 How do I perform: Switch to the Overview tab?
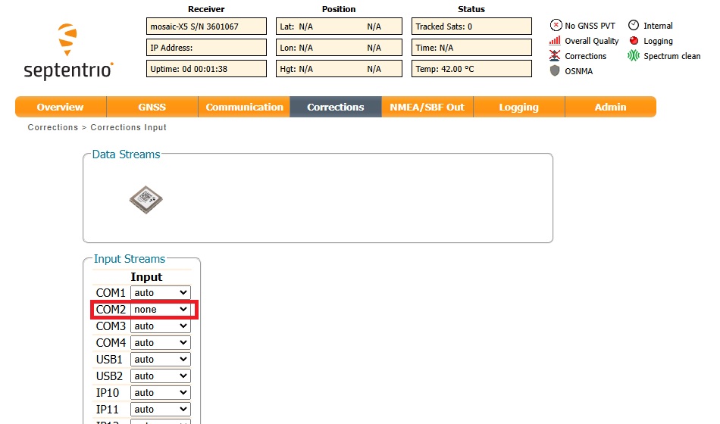pyautogui.click(x=61, y=108)
